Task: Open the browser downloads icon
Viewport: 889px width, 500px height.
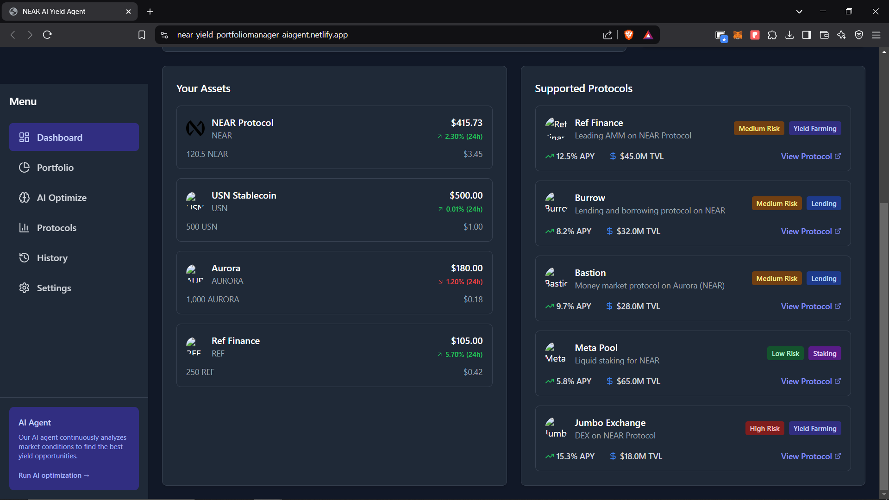Action: [x=789, y=35]
